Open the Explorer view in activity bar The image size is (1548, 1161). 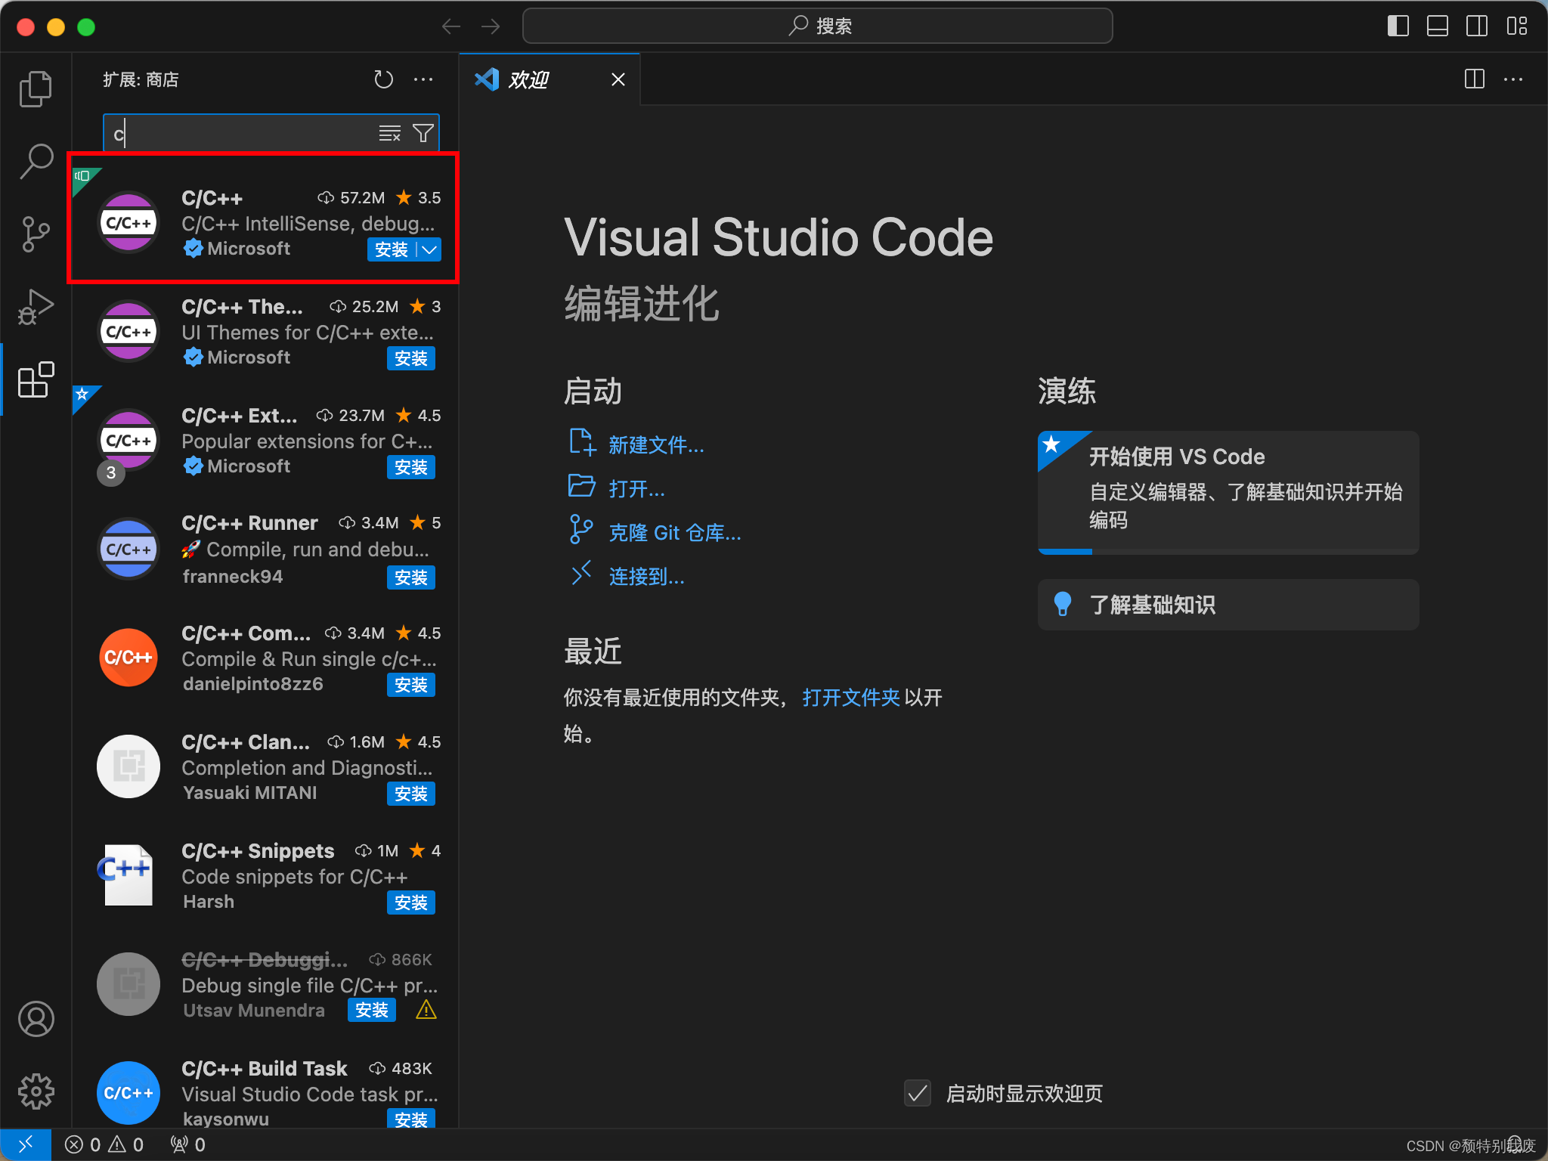point(36,88)
